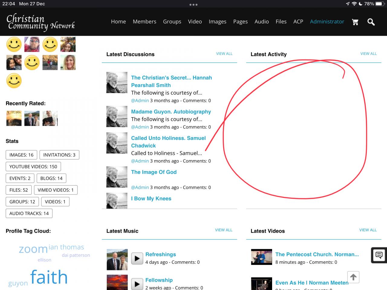Click the INVITATIONS: 3 stat button

[59, 155]
